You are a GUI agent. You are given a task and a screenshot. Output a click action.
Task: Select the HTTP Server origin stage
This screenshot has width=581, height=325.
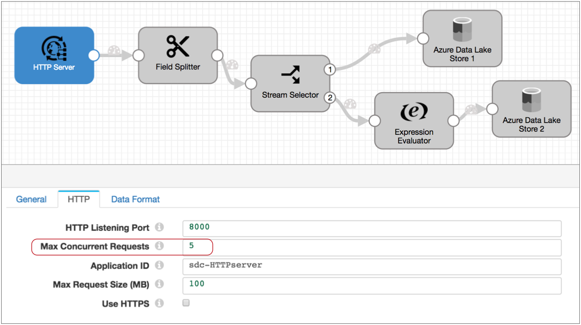[x=54, y=55]
